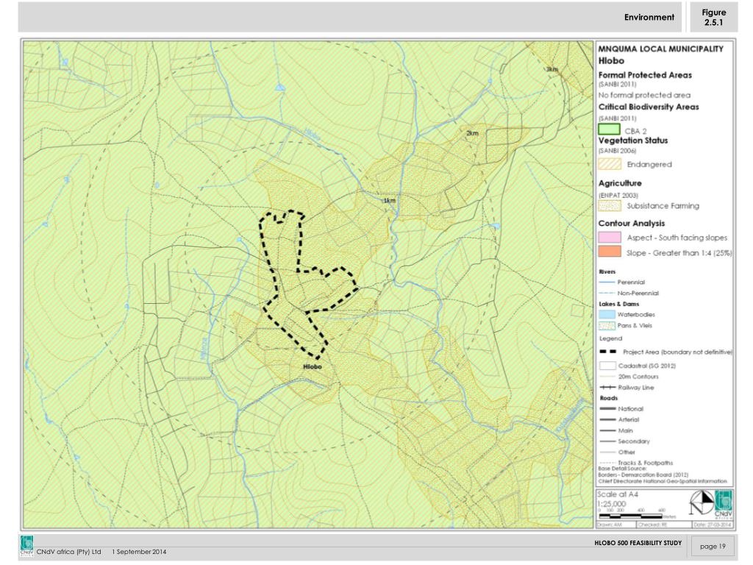The image size is (753, 565).
Task: Click the Date field in the title block
Action: point(712,525)
